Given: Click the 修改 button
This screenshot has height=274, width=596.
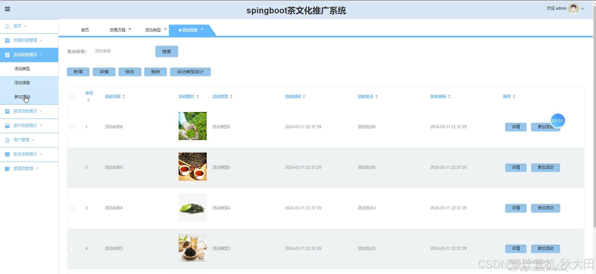Looking at the screenshot, I should (130, 72).
